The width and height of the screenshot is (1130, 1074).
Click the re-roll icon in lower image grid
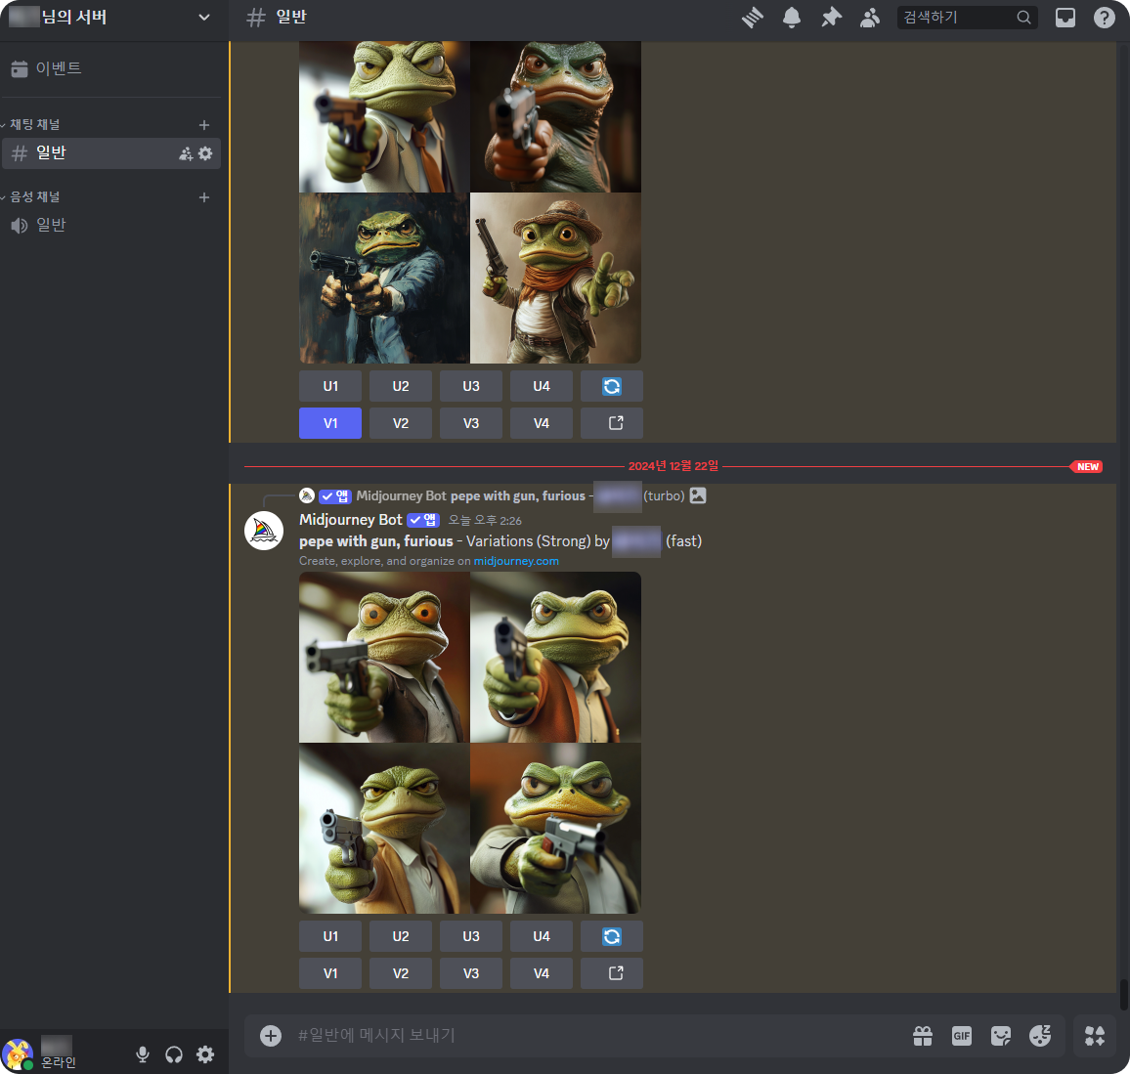pyautogui.click(x=612, y=936)
